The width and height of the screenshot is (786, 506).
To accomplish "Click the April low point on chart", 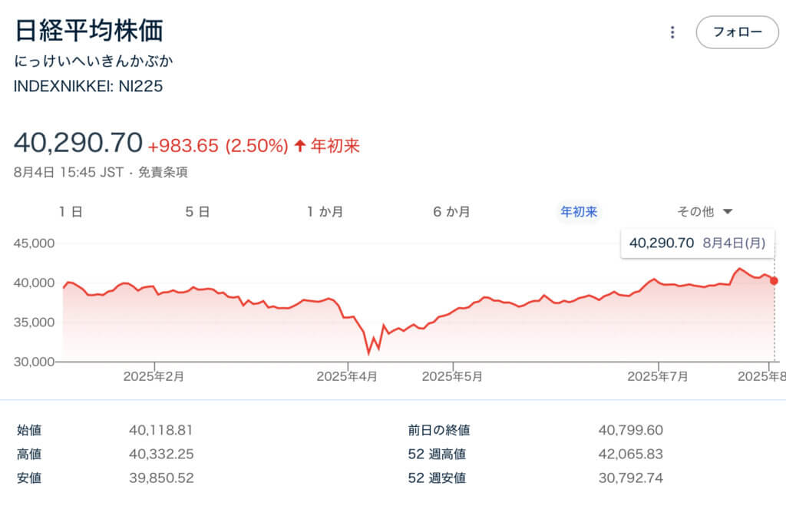I will (369, 353).
